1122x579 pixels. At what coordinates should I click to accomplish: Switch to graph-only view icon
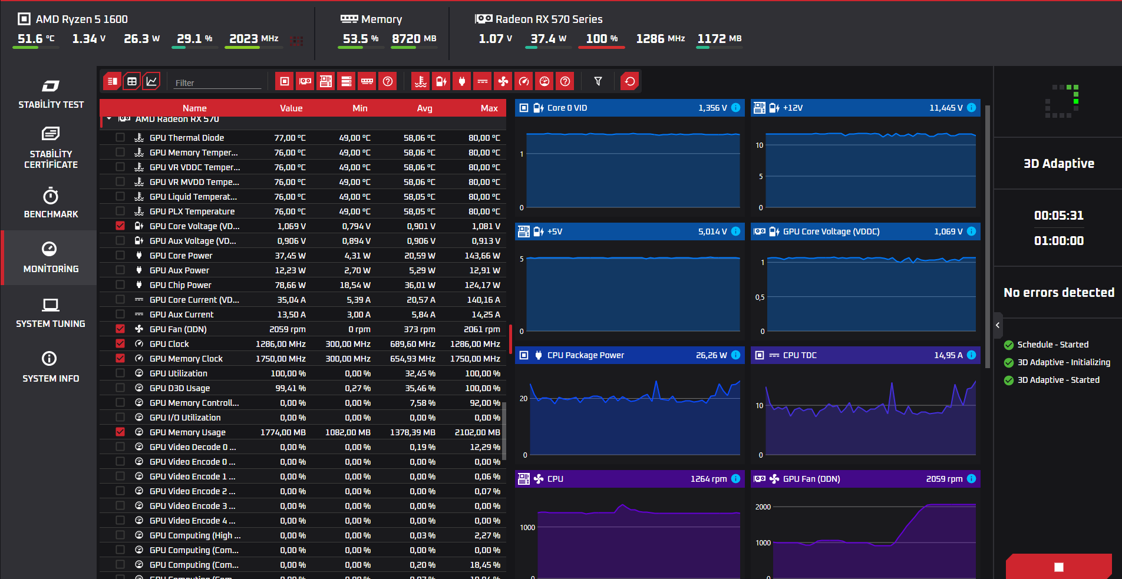click(x=151, y=81)
